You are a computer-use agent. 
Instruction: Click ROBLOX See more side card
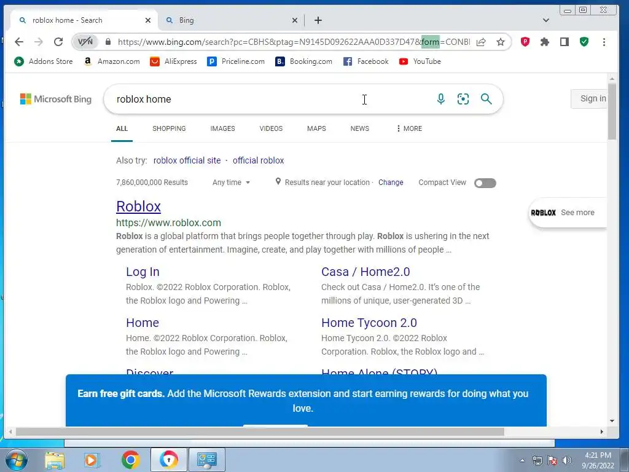click(567, 213)
